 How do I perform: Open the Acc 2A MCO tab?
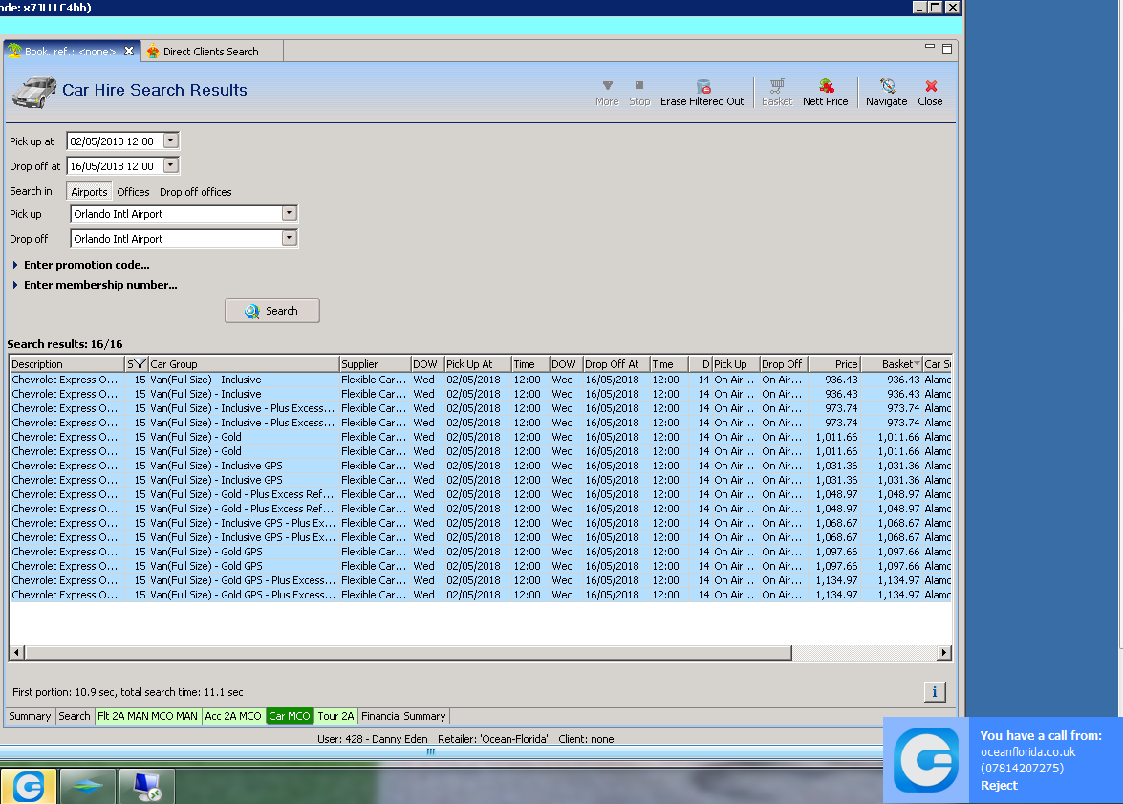point(233,716)
